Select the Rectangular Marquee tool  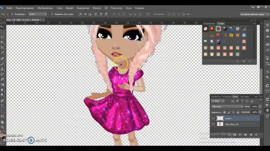(2, 32)
